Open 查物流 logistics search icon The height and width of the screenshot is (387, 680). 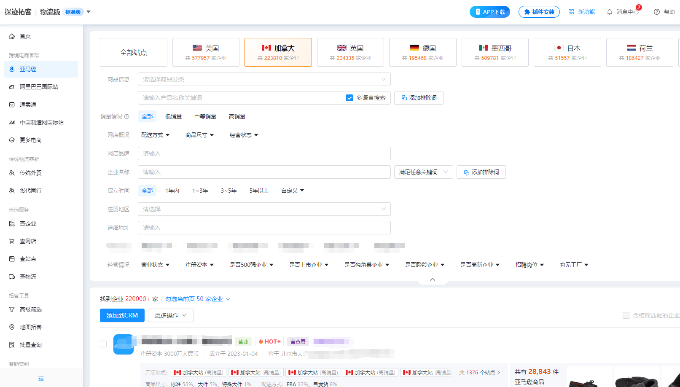(x=12, y=277)
